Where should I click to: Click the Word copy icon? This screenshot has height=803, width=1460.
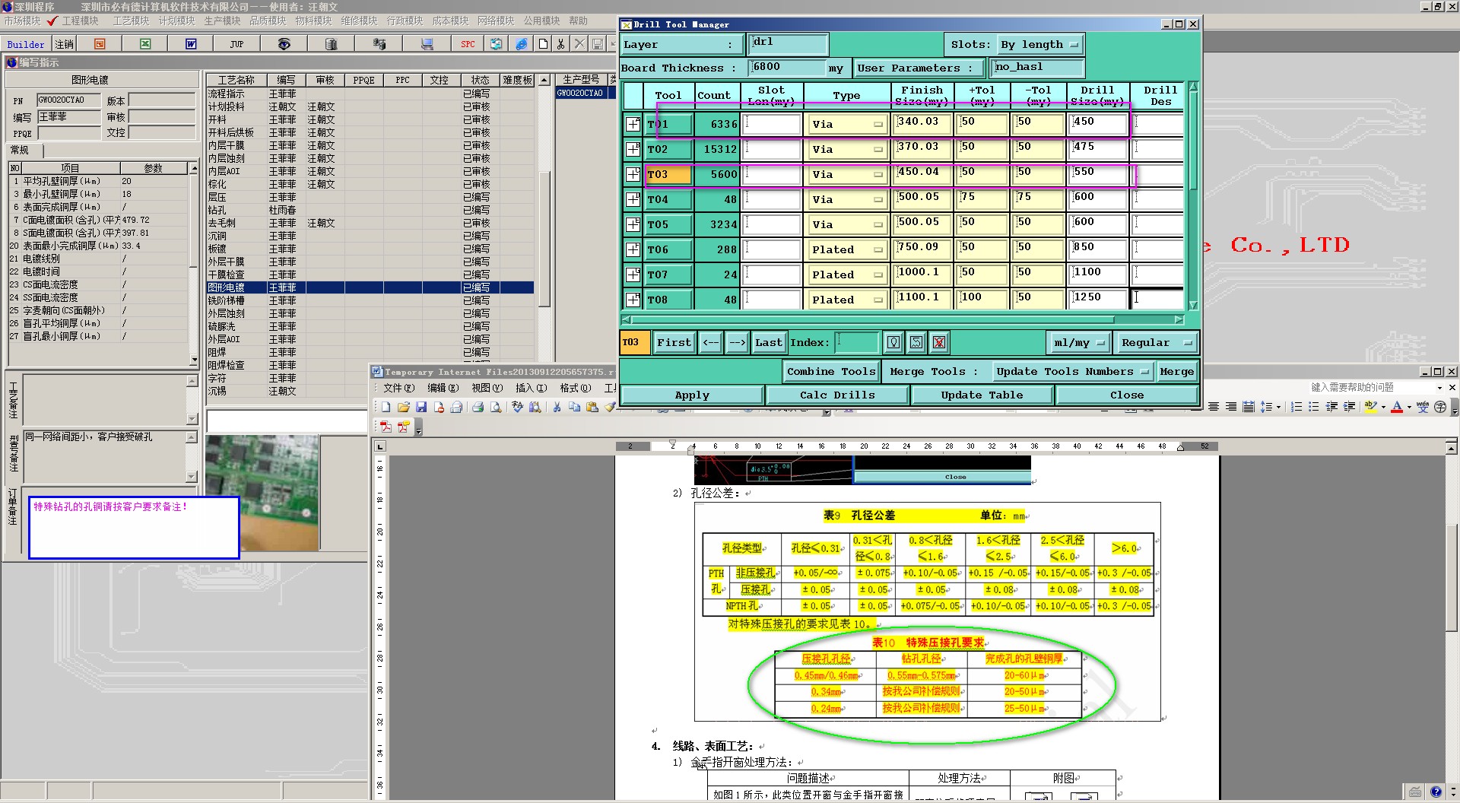(574, 407)
